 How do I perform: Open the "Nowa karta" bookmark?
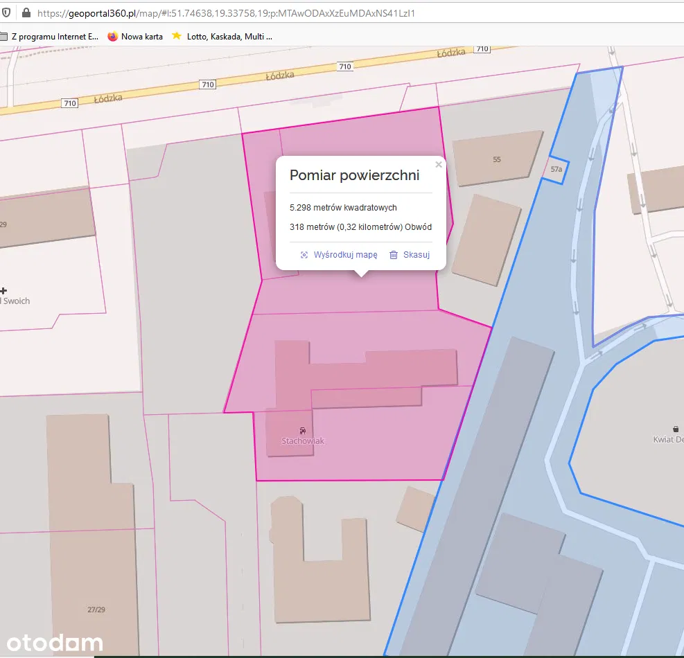coord(135,36)
